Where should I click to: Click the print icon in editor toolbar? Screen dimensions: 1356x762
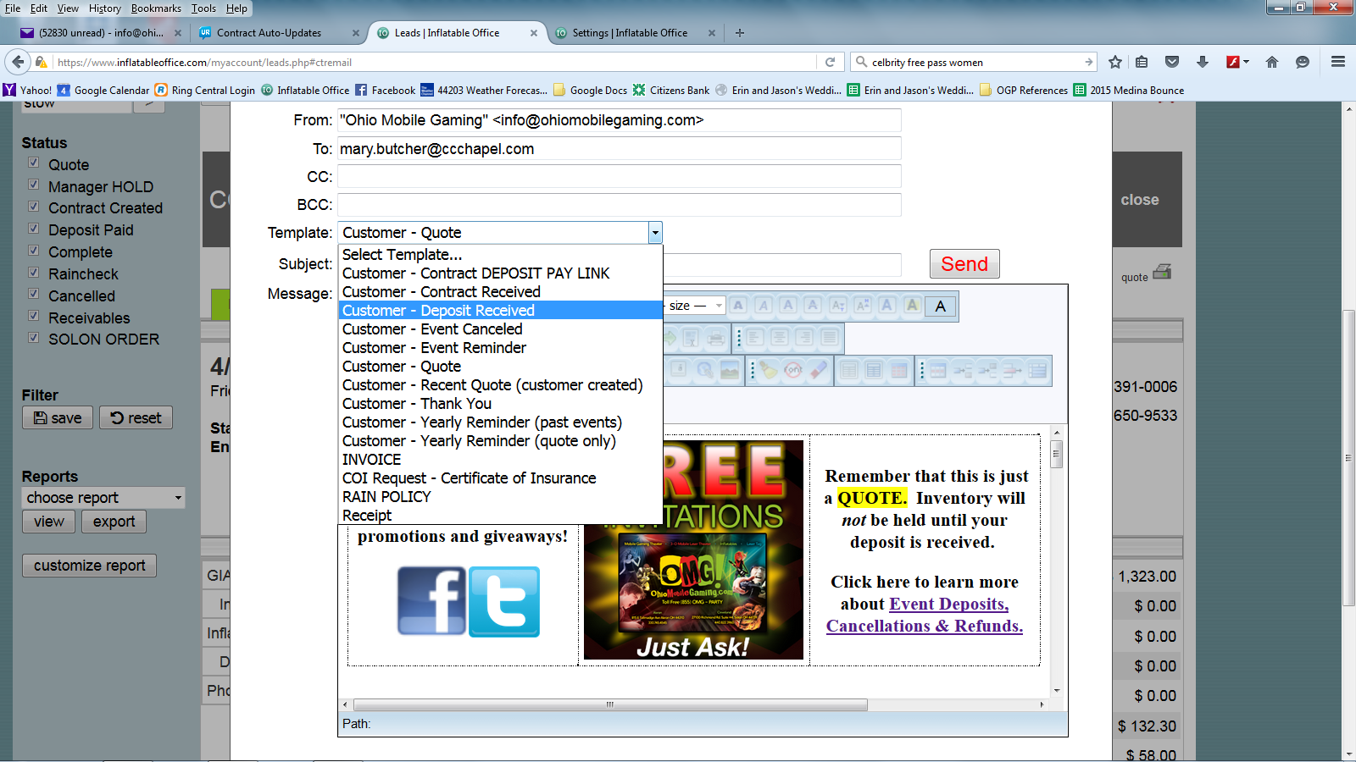click(x=715, y=338)
